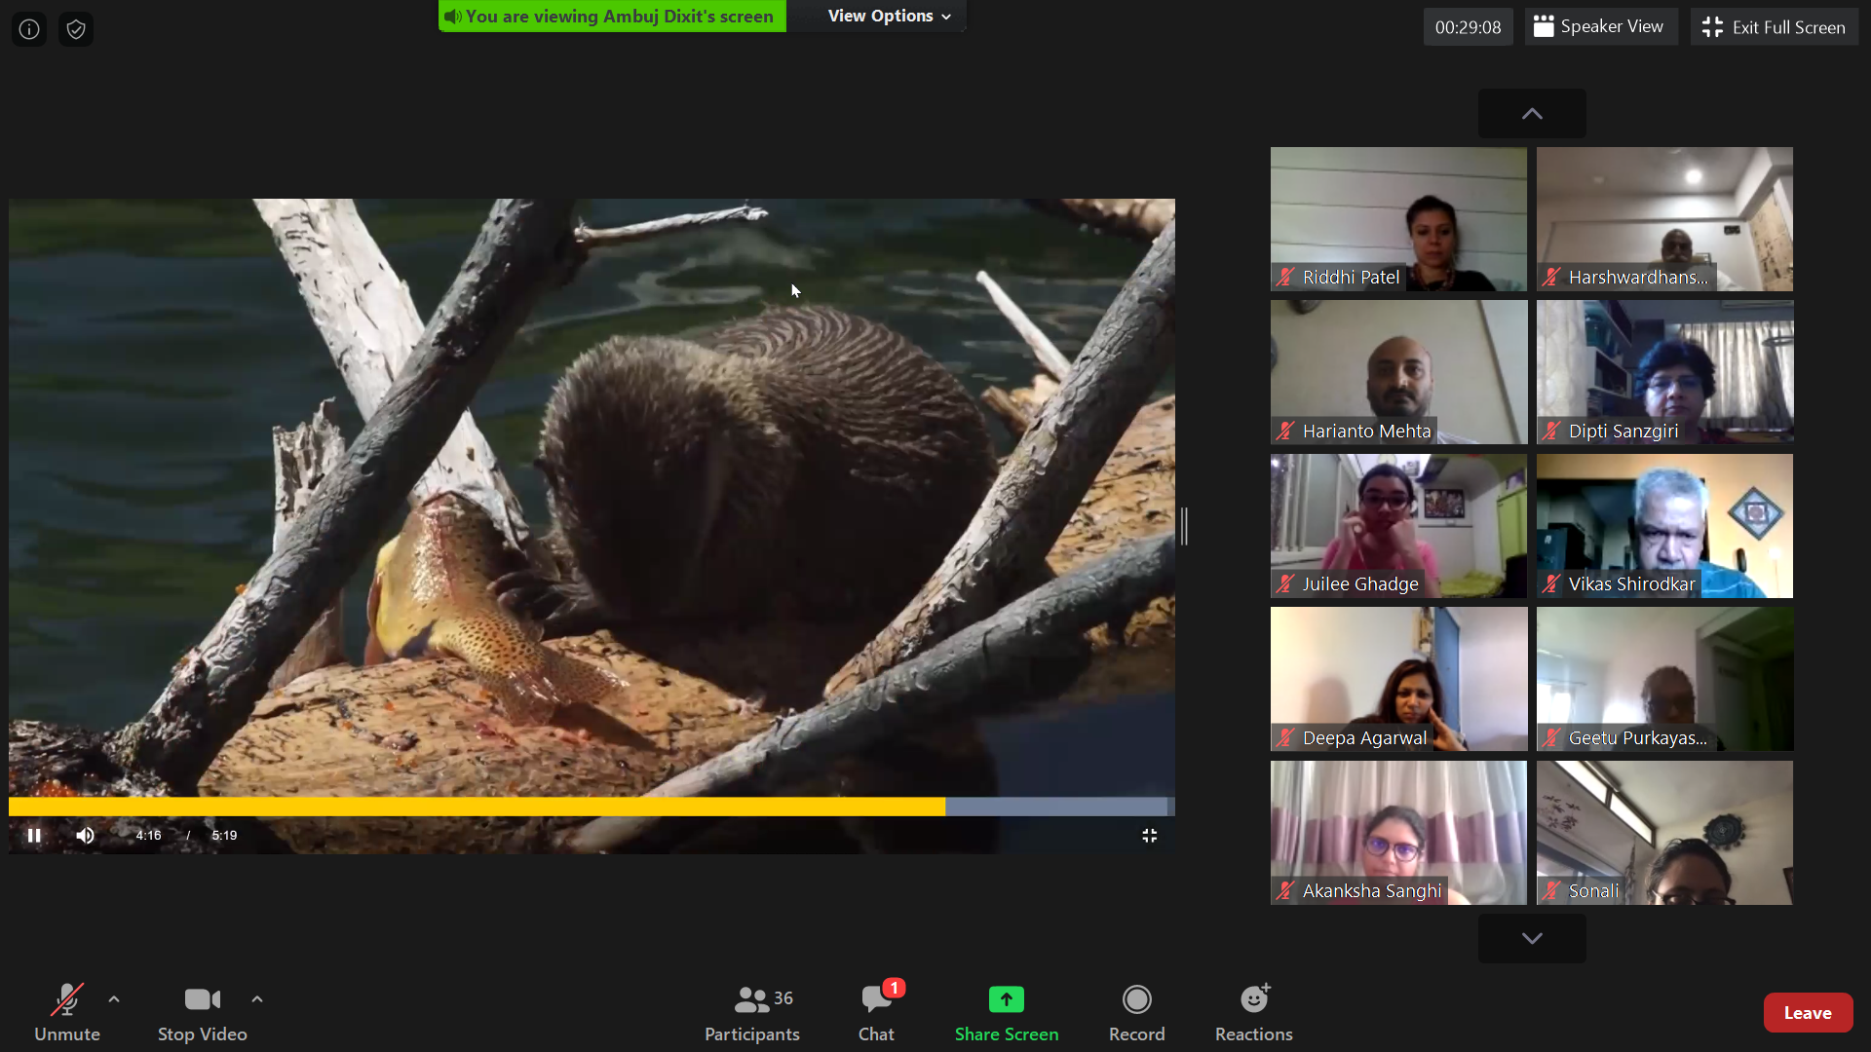Mute the shared video's volume
The height and width of the screenshot is (1052, 1871).
click(86, 836)
